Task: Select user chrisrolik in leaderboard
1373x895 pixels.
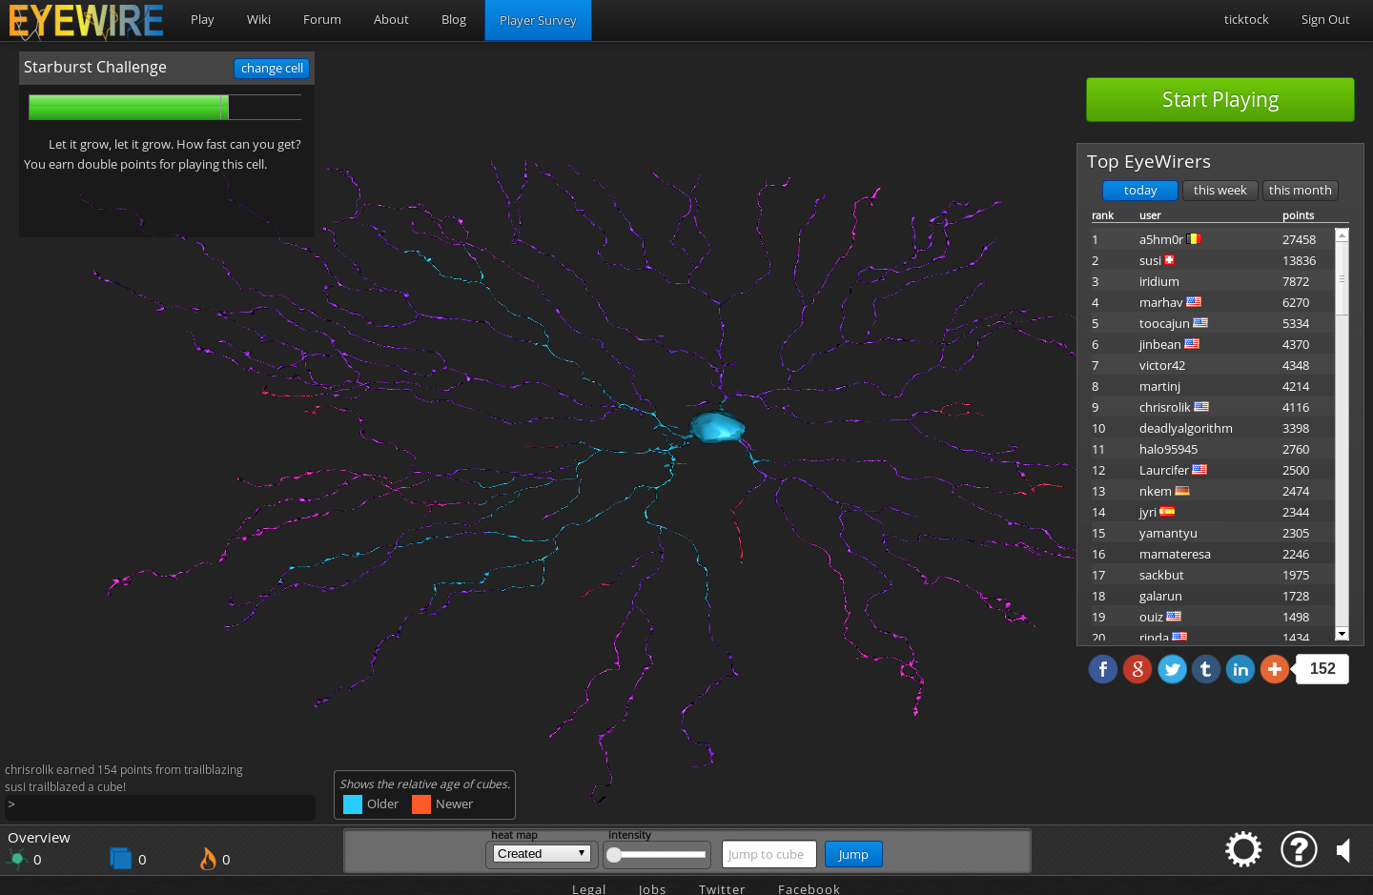Action: [x=1164, y=408]
